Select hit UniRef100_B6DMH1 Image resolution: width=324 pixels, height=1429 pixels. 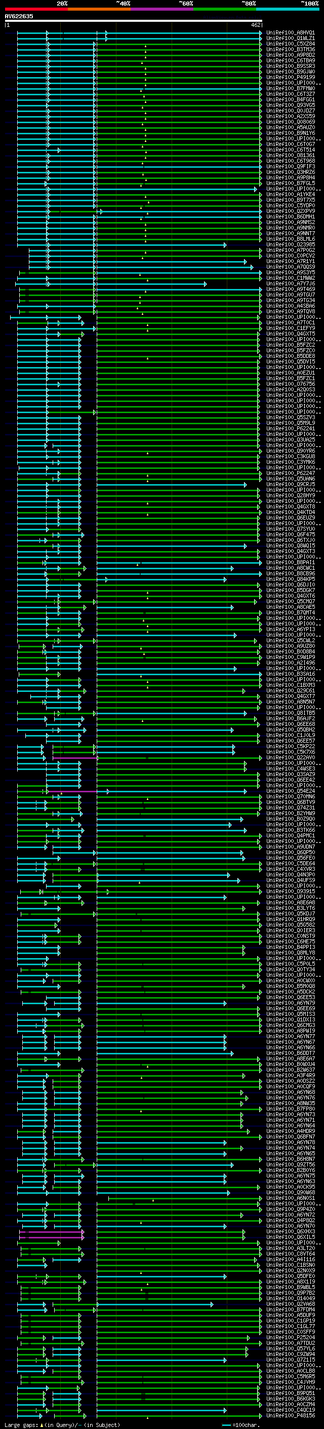[291, 217]
